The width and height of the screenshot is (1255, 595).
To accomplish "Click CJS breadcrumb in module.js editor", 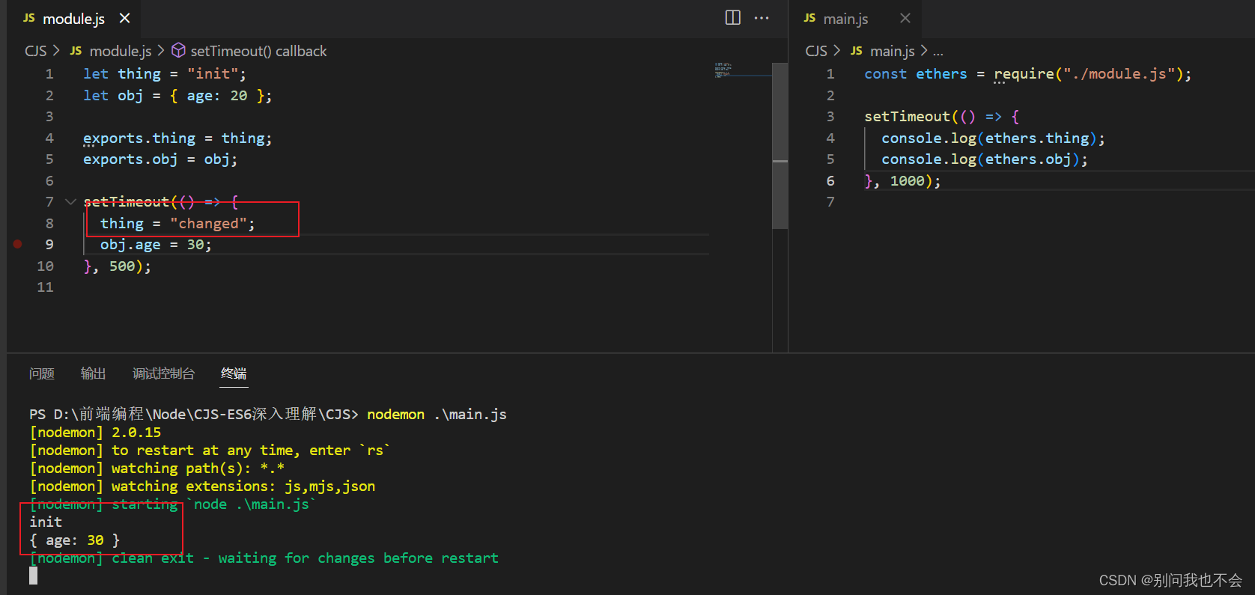I will pos(36,51).
